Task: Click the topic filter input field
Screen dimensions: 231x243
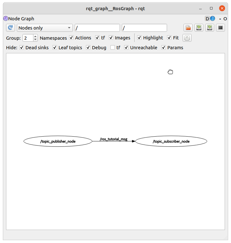Action: click(144, 28)
